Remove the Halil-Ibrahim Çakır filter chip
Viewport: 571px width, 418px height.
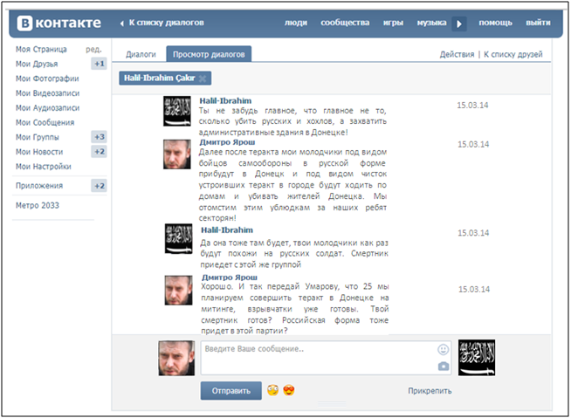point(203,79)
